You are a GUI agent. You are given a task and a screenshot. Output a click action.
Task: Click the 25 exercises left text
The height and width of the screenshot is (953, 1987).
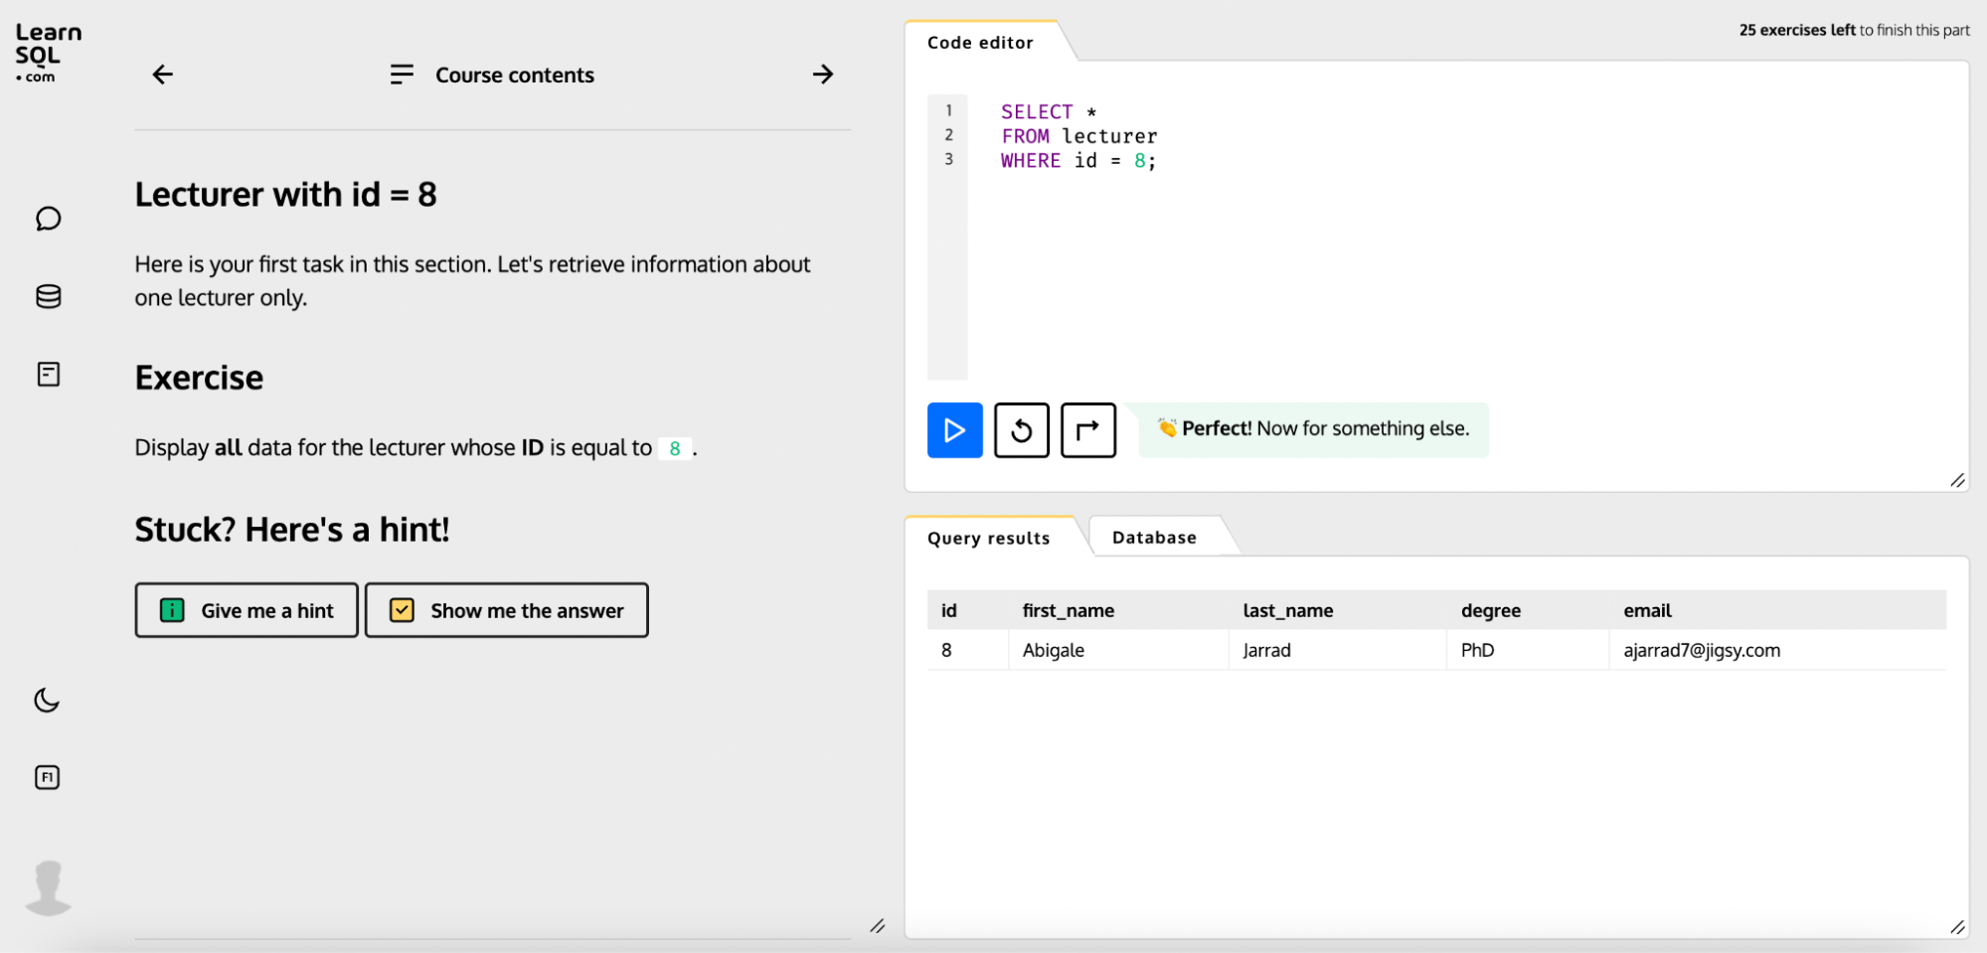(1796, 30)
